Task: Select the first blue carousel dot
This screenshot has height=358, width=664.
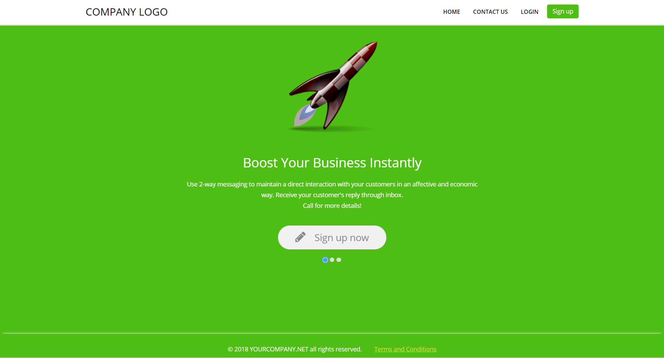Action: click(x=325, y=260)
